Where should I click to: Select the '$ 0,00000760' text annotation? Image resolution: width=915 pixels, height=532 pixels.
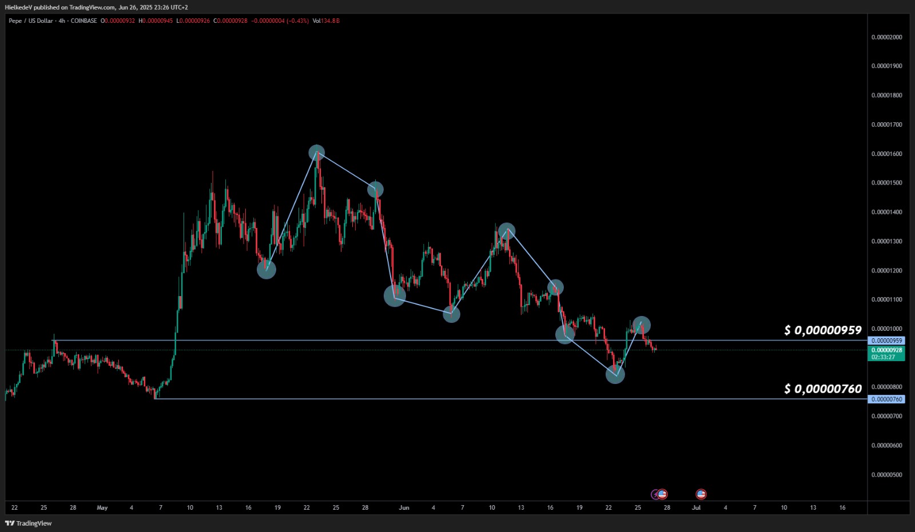[823, 389]
